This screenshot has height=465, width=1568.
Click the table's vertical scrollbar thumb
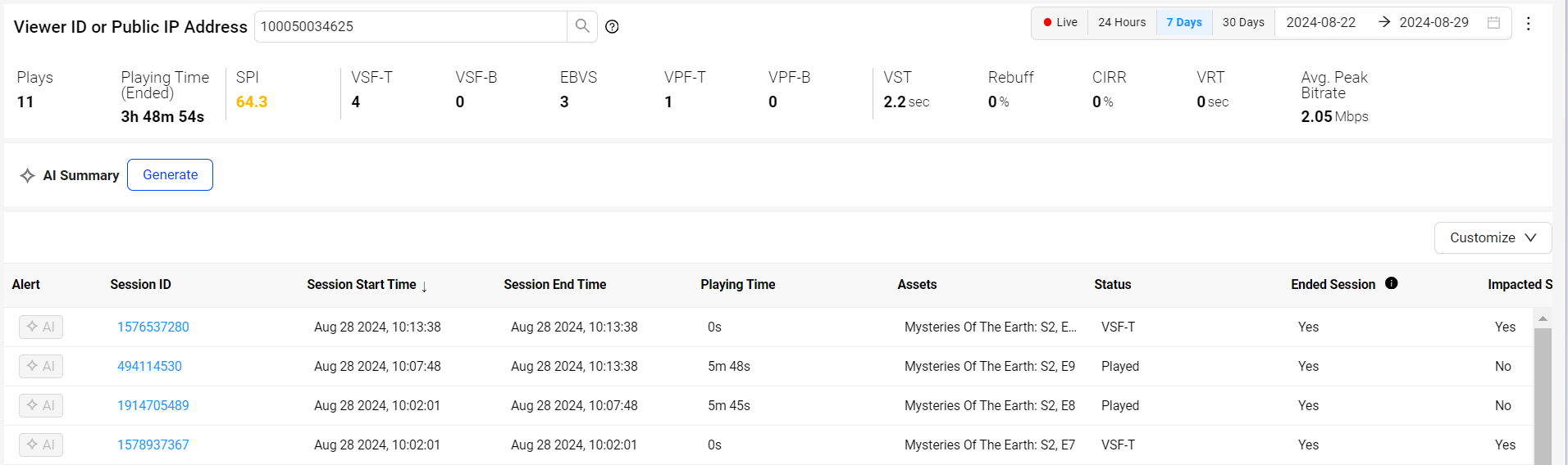coord(1543,393)
